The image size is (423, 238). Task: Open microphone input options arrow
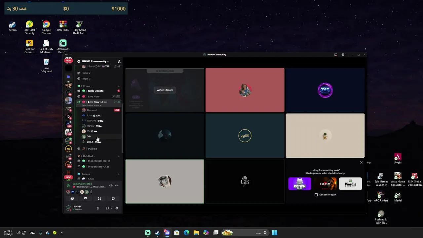click(102, 208)
